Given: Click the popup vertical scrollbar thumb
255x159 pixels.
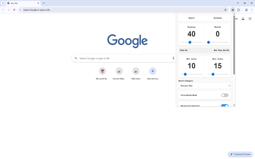Looking at the screenshot, I should pos(234,45).
